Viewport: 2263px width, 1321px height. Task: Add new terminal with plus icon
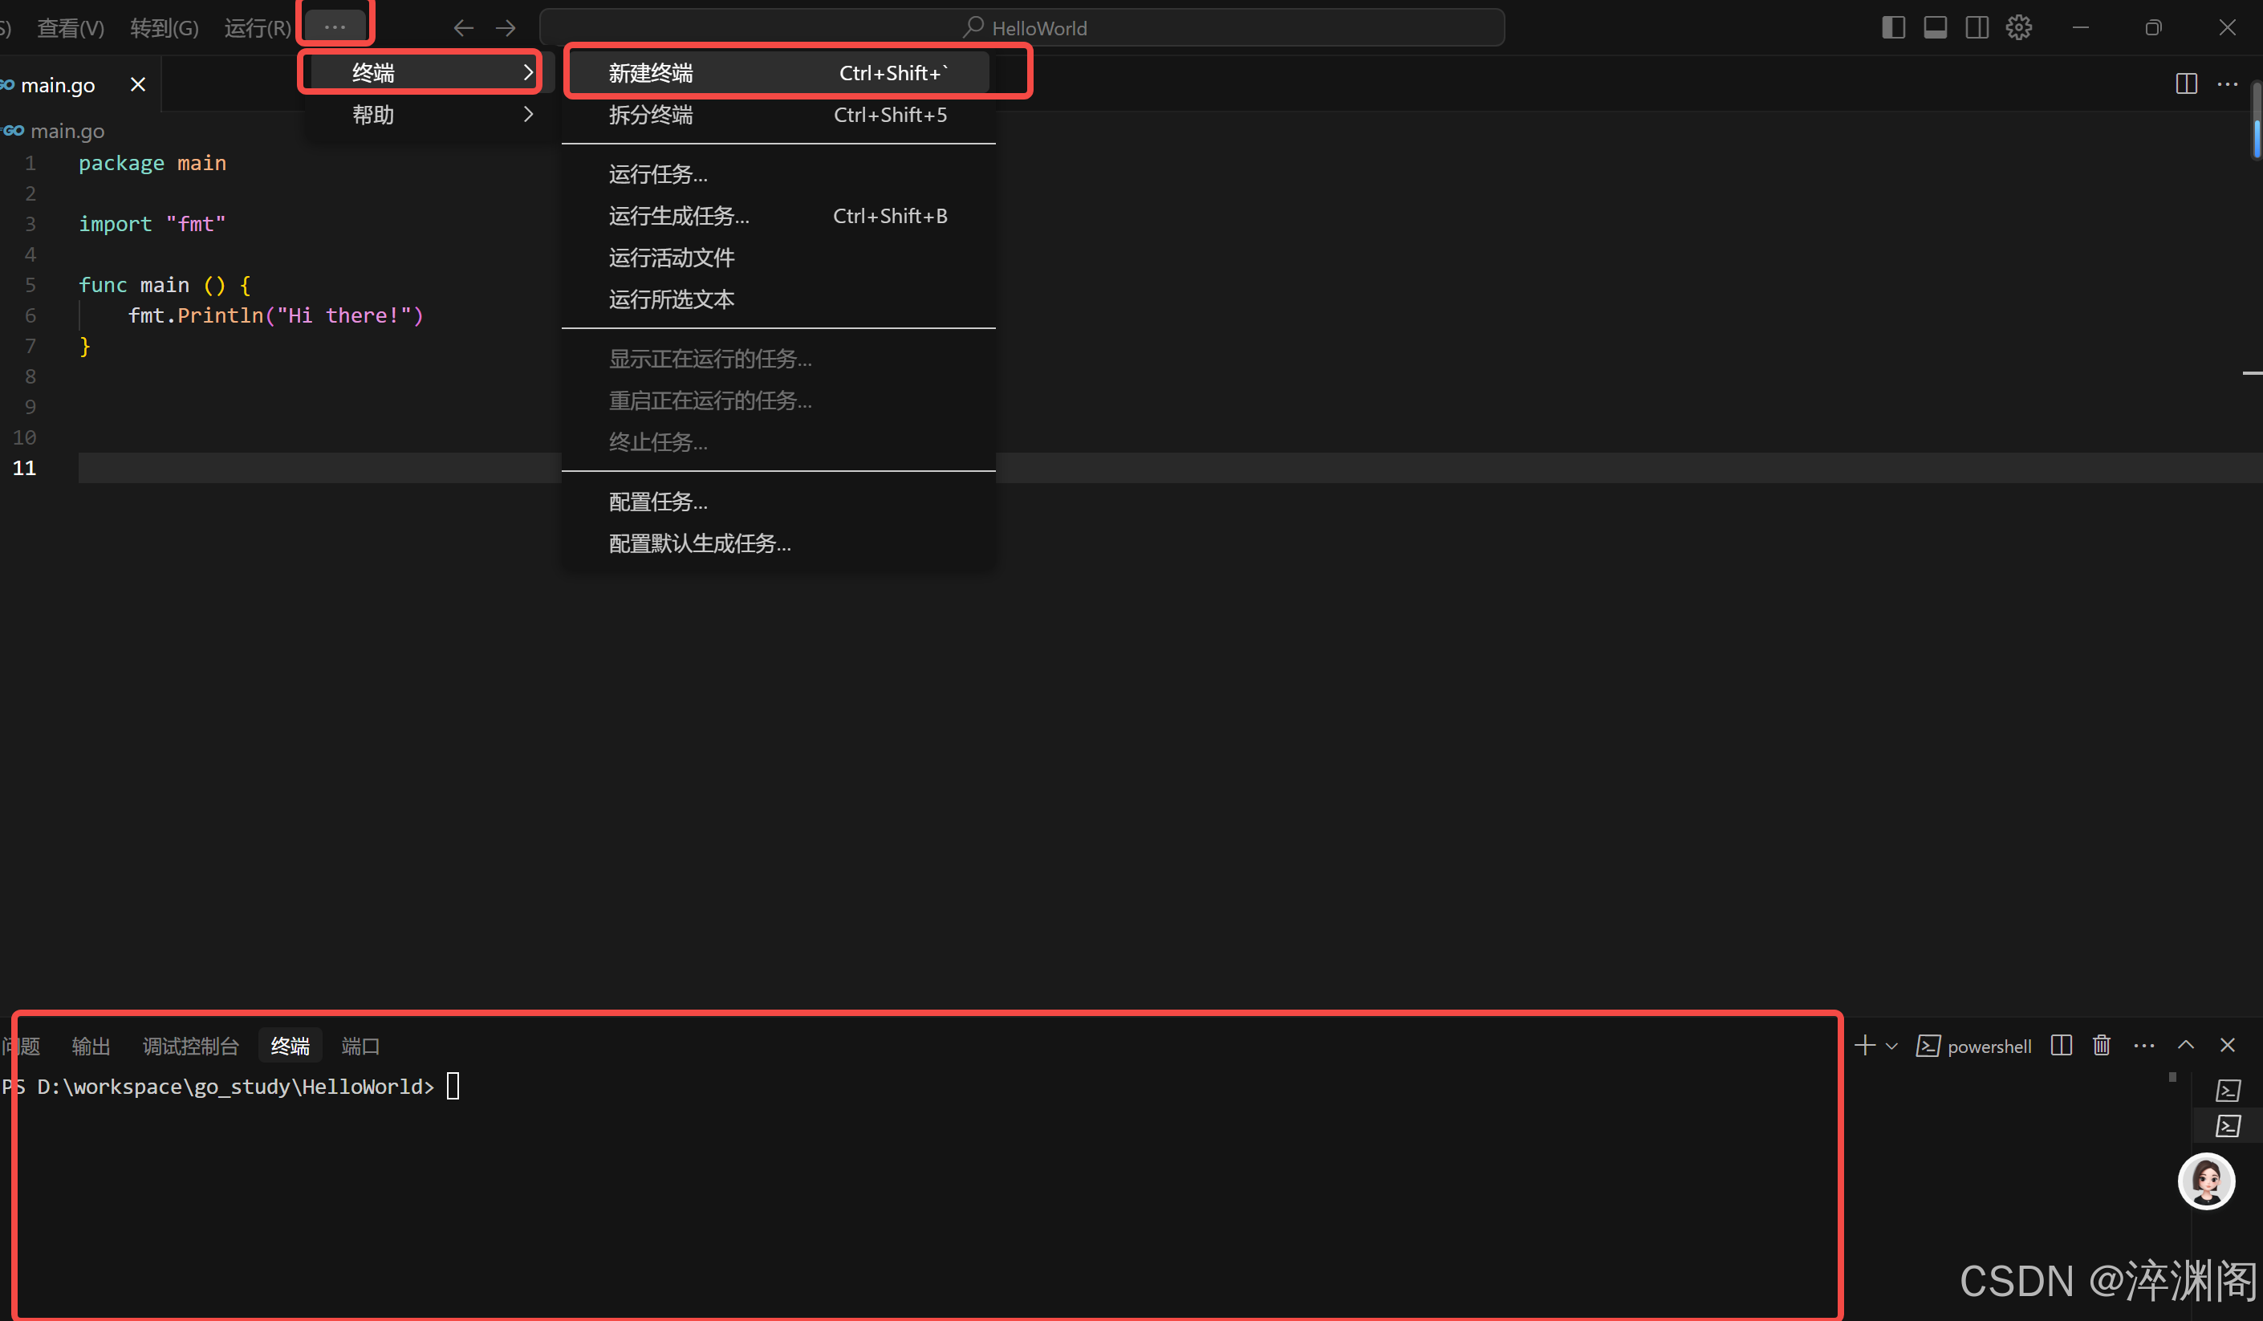tap(1864, 1044)
